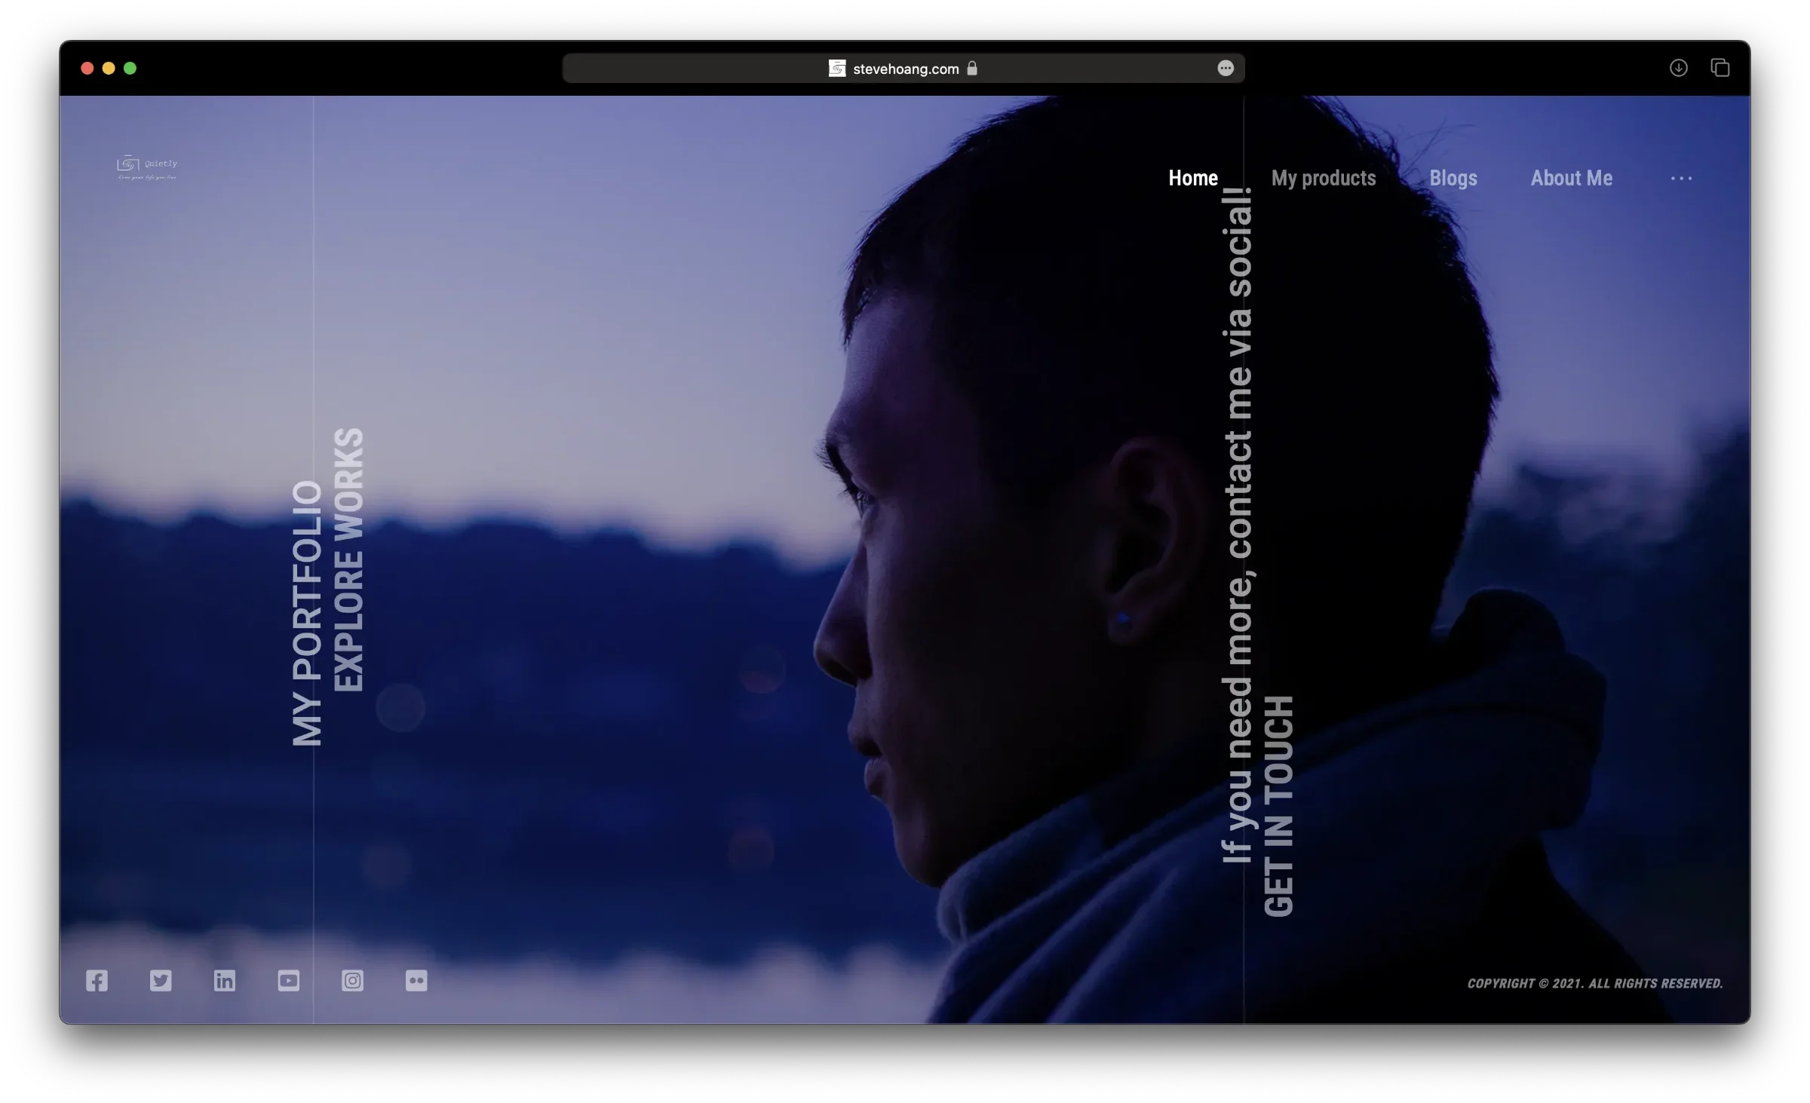The width and height of the screenshot is (1810, 1103).
Task: Open the YouTube social icon
Action: pyautogui.click(x=288, y=980)
